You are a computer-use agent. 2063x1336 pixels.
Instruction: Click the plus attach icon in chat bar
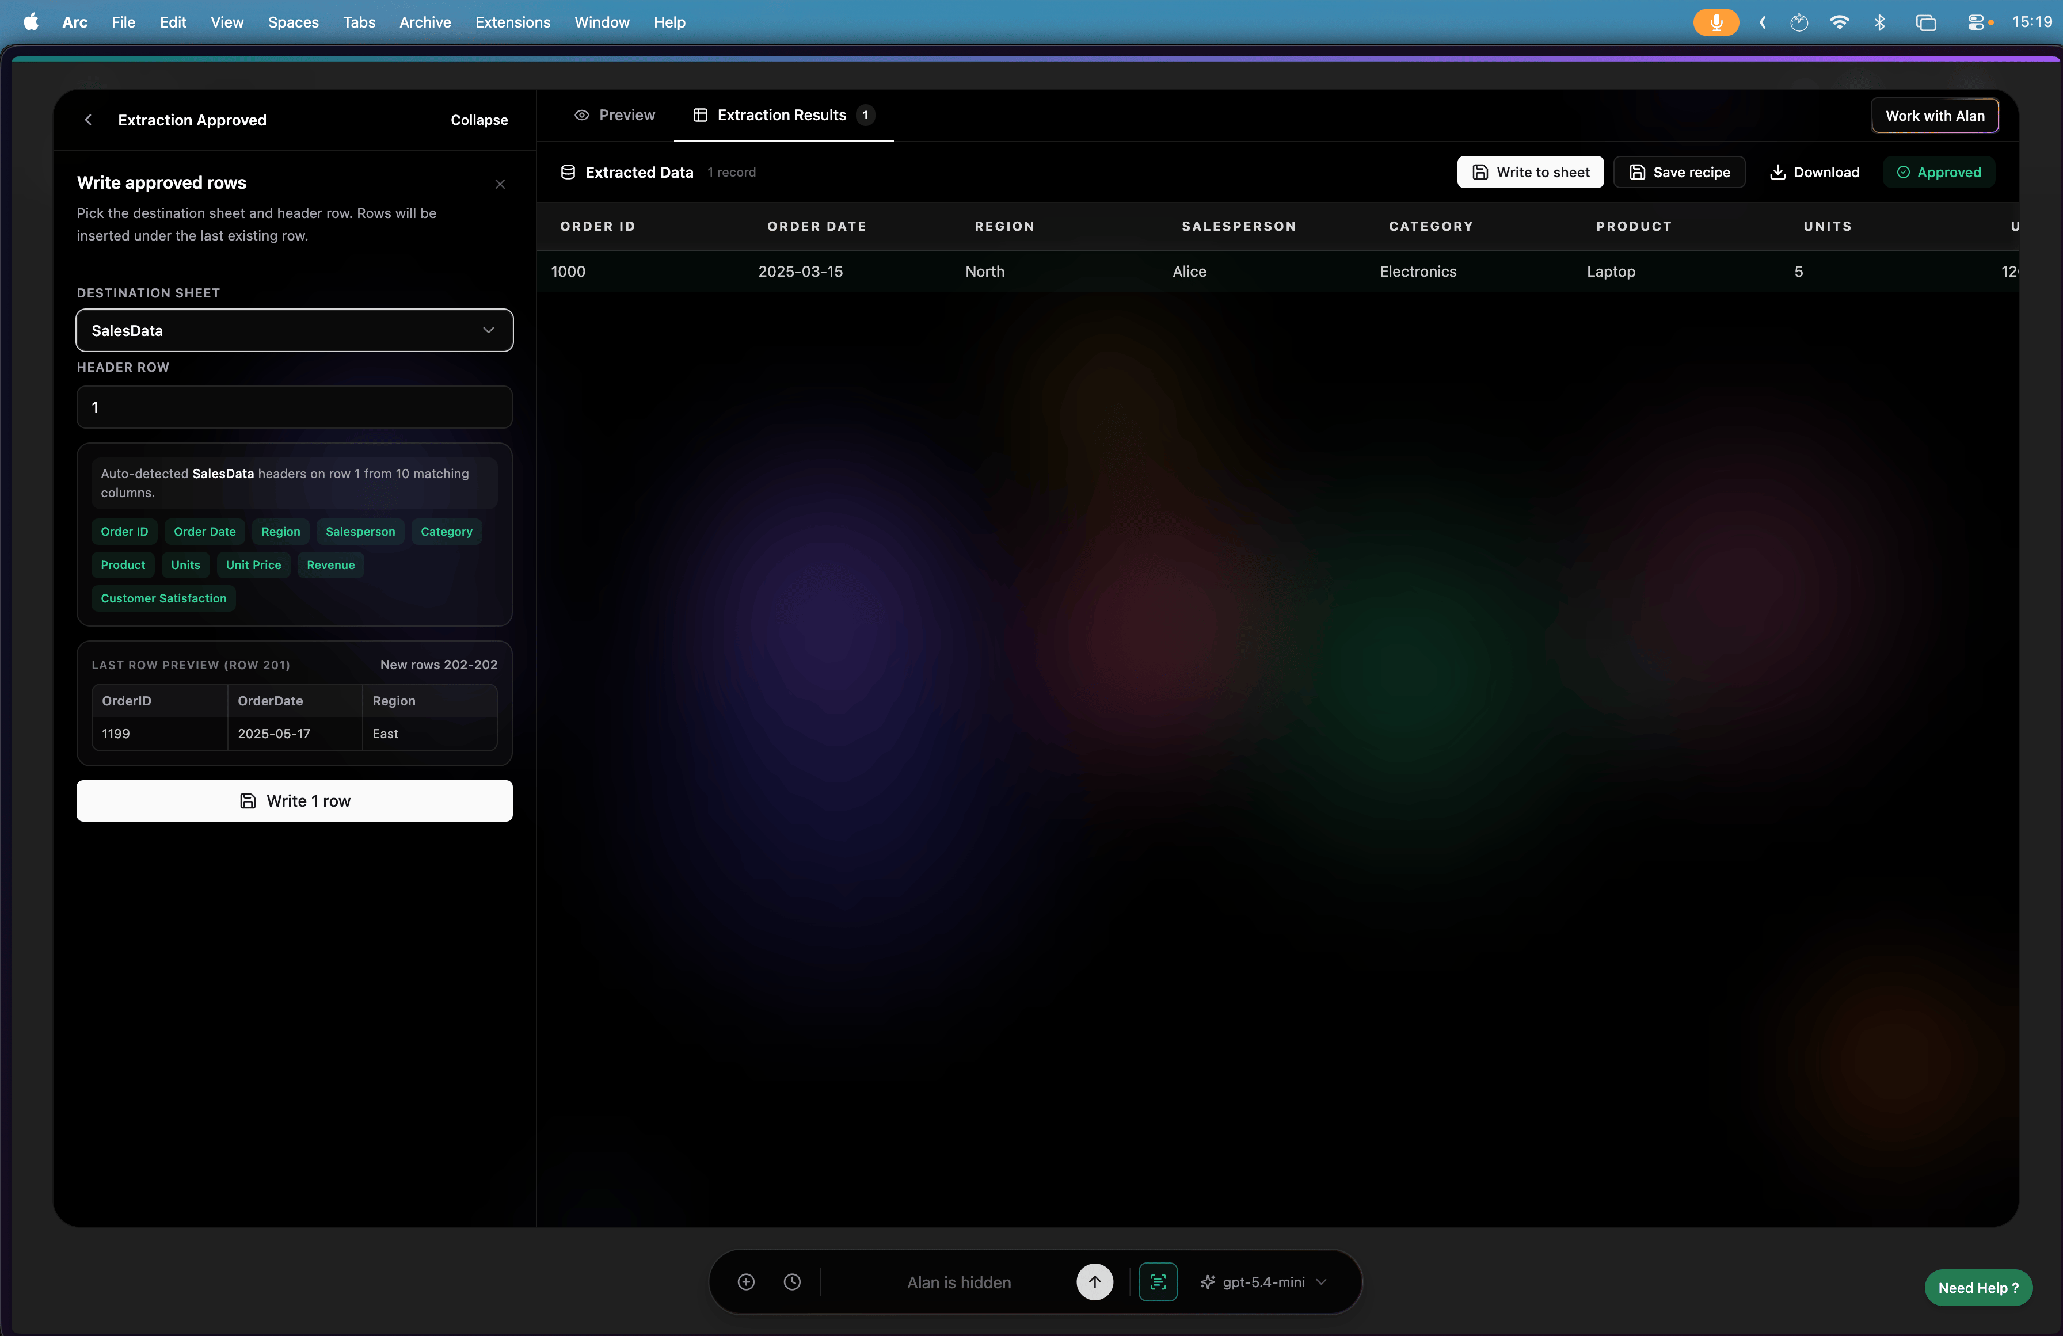(745, 1282)
